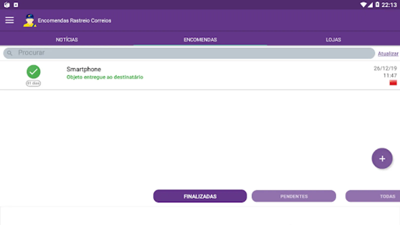The width and height of the screenshot is (400, 225).
Task: Tap the 26/12/19 delivery date
Action: click(385, 68)
